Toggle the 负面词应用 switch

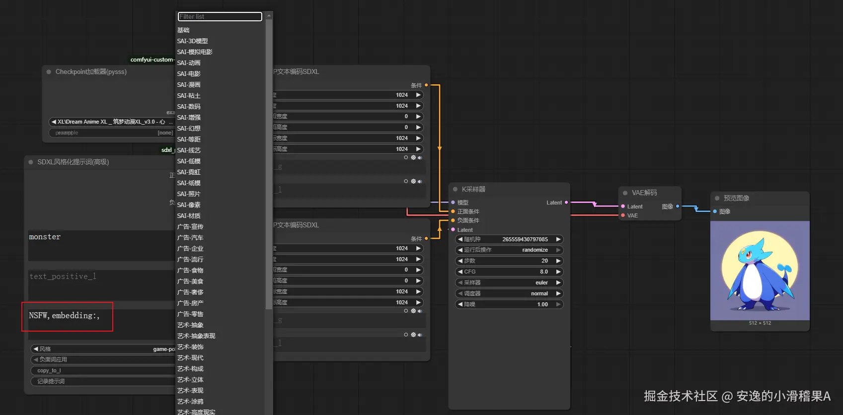pos(103,359)
